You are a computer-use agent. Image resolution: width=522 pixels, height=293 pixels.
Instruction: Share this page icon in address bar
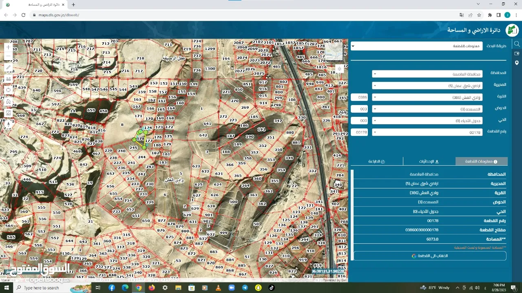tap(470, 15)
